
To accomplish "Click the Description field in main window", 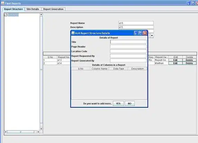I will [x=136, y=27].
